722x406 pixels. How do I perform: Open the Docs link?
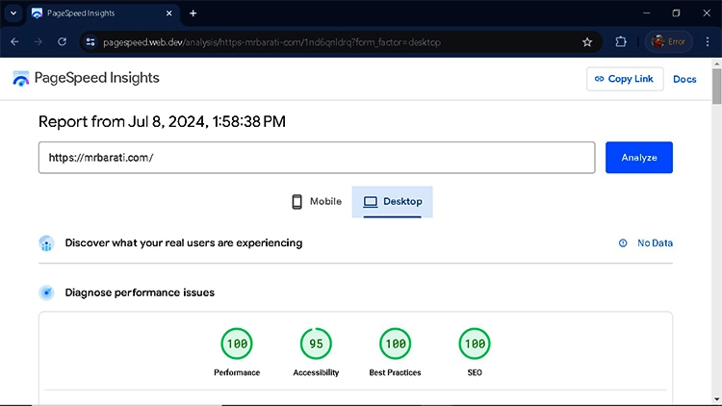684,79
